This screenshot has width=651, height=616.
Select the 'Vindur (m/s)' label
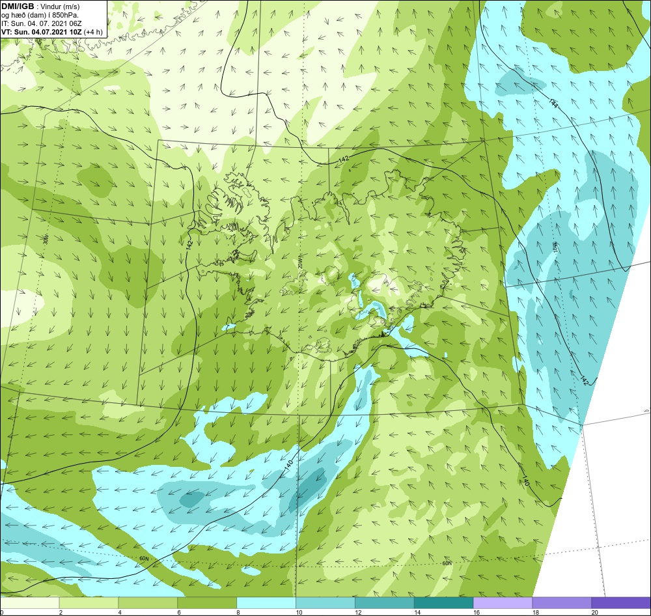tap(60, 7)
